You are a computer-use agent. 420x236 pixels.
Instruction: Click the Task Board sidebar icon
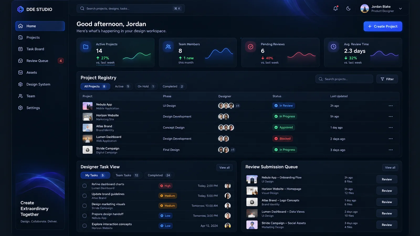tap(20, 49)
